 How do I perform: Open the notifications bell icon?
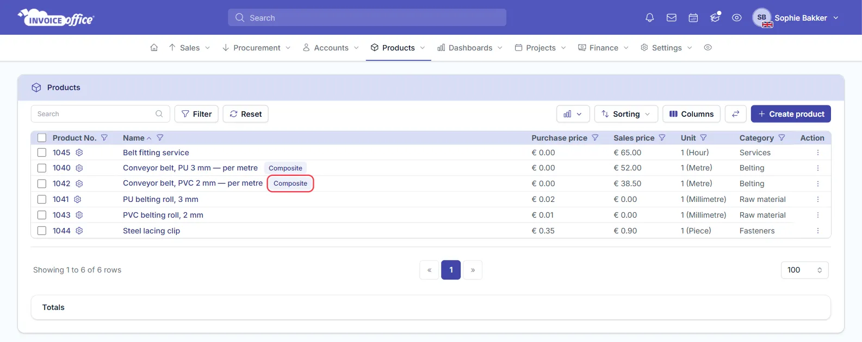(649, 18)
